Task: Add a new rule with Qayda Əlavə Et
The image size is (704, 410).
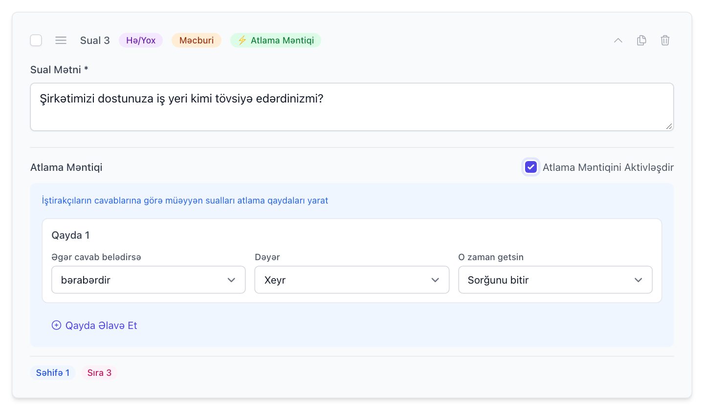Action: coord(94,326)
